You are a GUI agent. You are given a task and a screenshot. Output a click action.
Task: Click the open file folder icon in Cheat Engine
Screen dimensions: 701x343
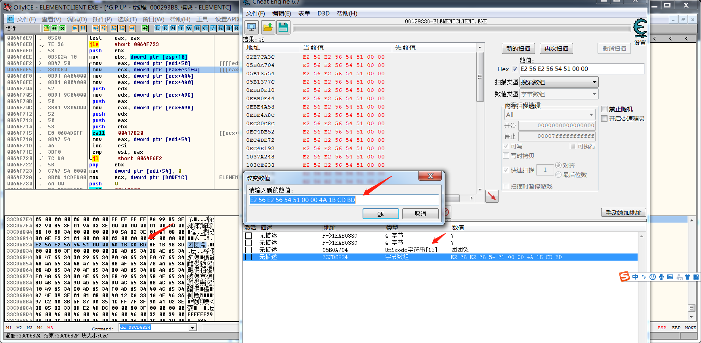pos(268,27)
